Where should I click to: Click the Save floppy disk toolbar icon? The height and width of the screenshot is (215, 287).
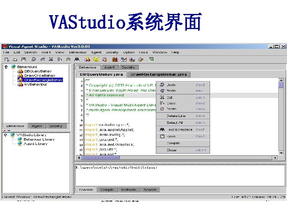tap(24, 59)
